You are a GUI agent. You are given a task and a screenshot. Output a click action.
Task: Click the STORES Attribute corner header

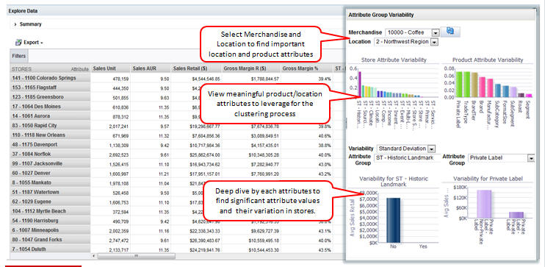[51, 69]
